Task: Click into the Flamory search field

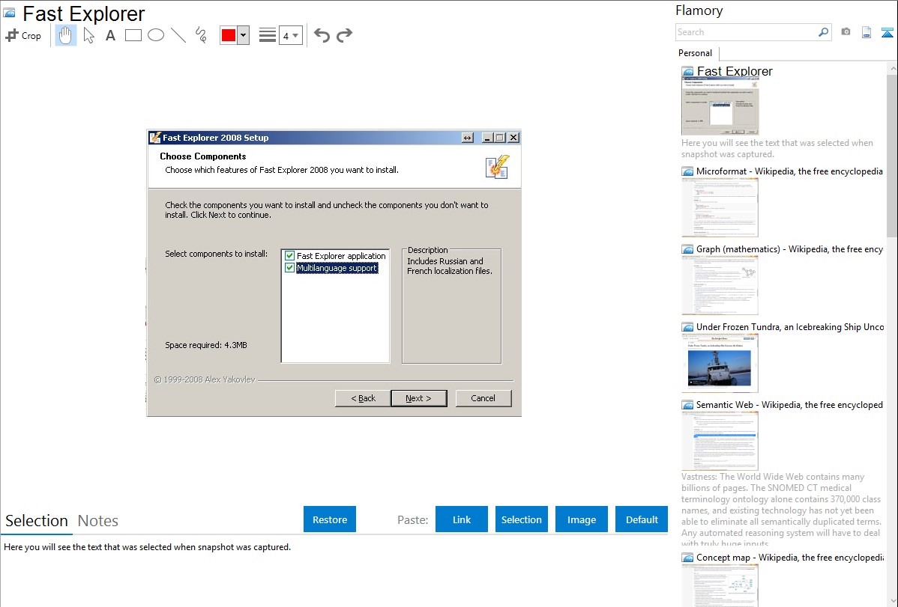Action: click(747, 32)
